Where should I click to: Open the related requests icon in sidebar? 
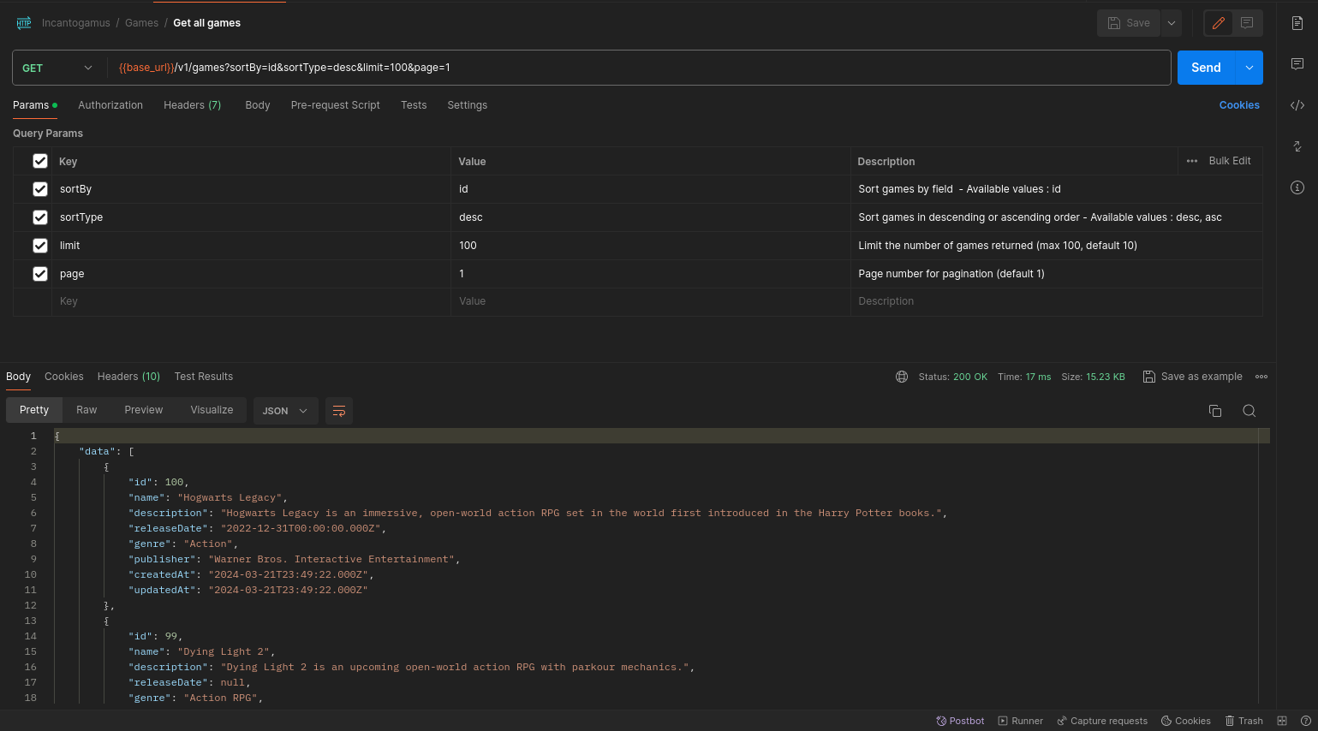pos(1297,146)
